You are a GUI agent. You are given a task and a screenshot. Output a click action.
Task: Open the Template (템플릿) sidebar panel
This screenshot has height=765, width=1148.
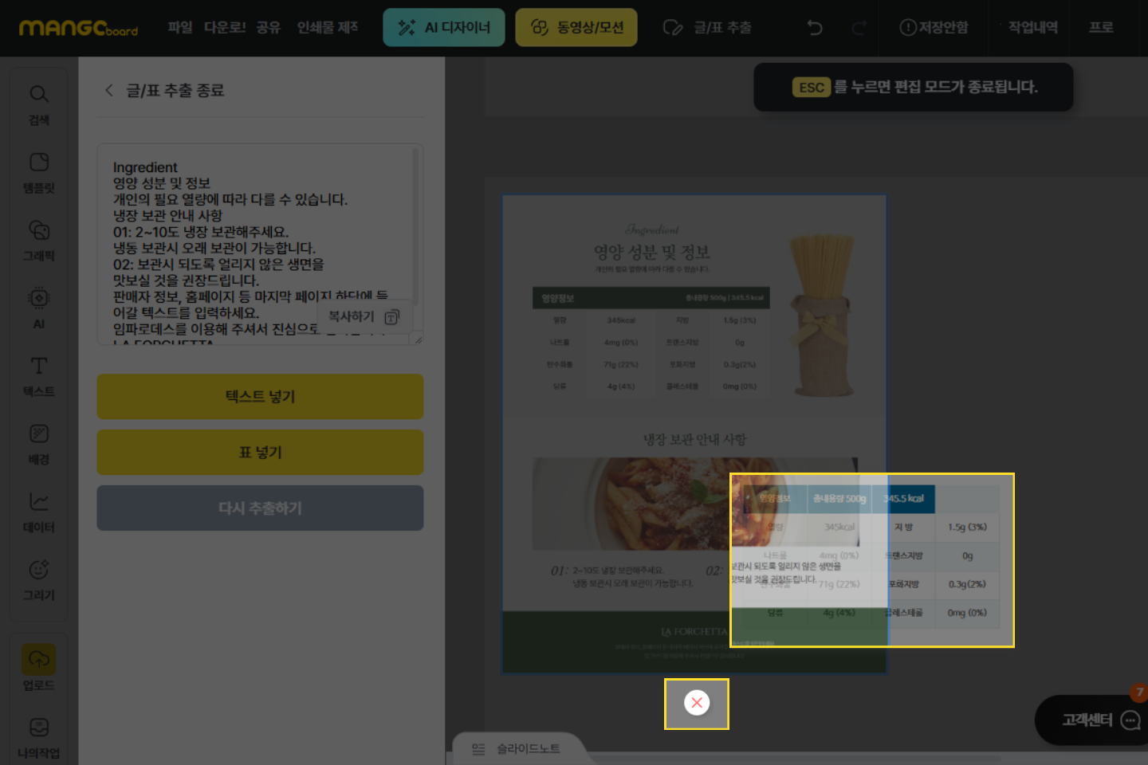point(38,172)
